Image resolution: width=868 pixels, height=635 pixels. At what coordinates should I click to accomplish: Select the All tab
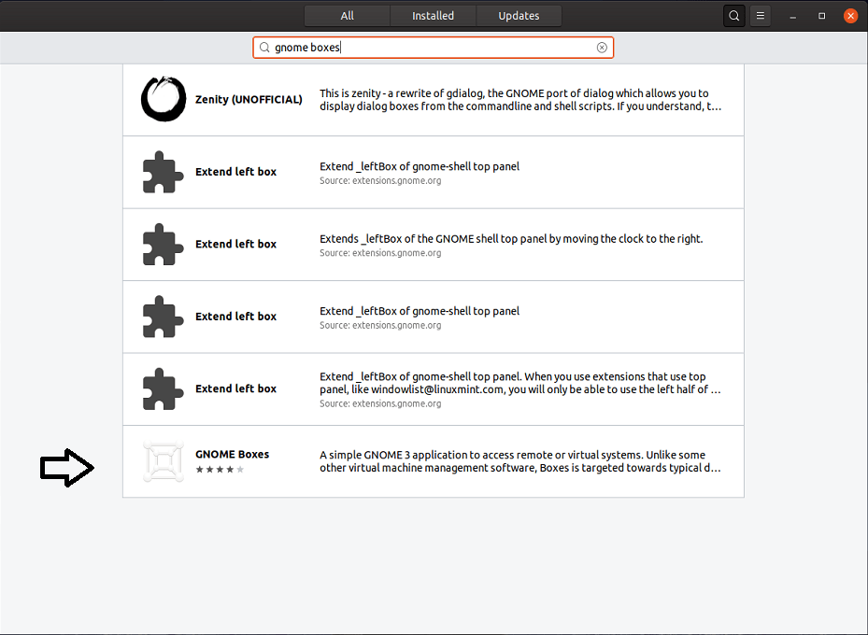pyautogui.click(x=347, y=15)
